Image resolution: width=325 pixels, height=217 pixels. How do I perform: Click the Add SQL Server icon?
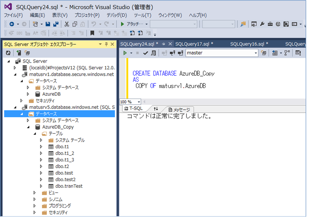[19, 53]
